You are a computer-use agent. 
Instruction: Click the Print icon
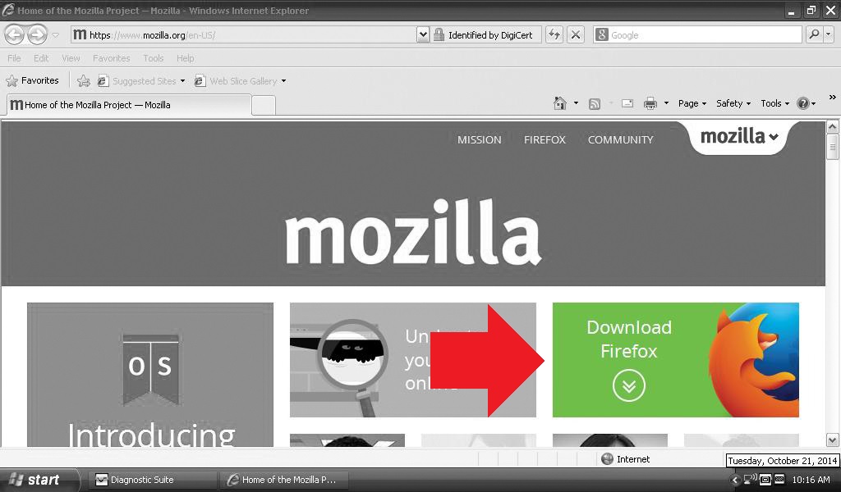coord(650,103)
